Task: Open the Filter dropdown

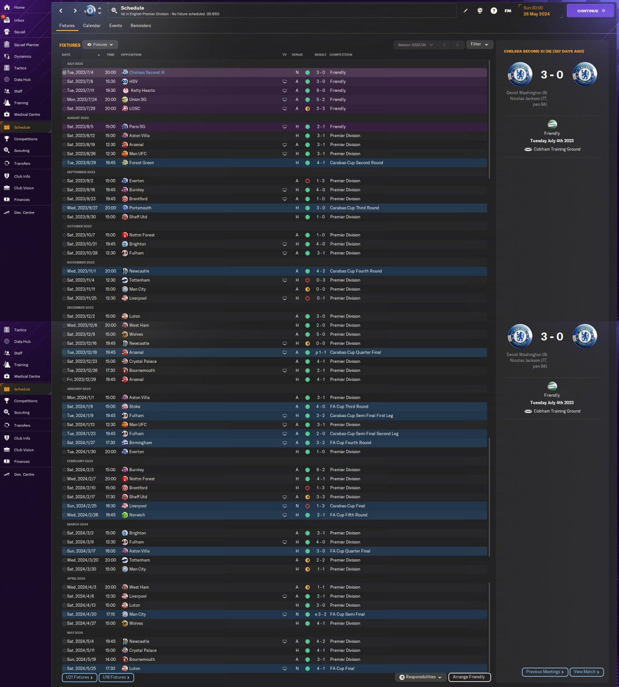Action: tap(480, 45)
